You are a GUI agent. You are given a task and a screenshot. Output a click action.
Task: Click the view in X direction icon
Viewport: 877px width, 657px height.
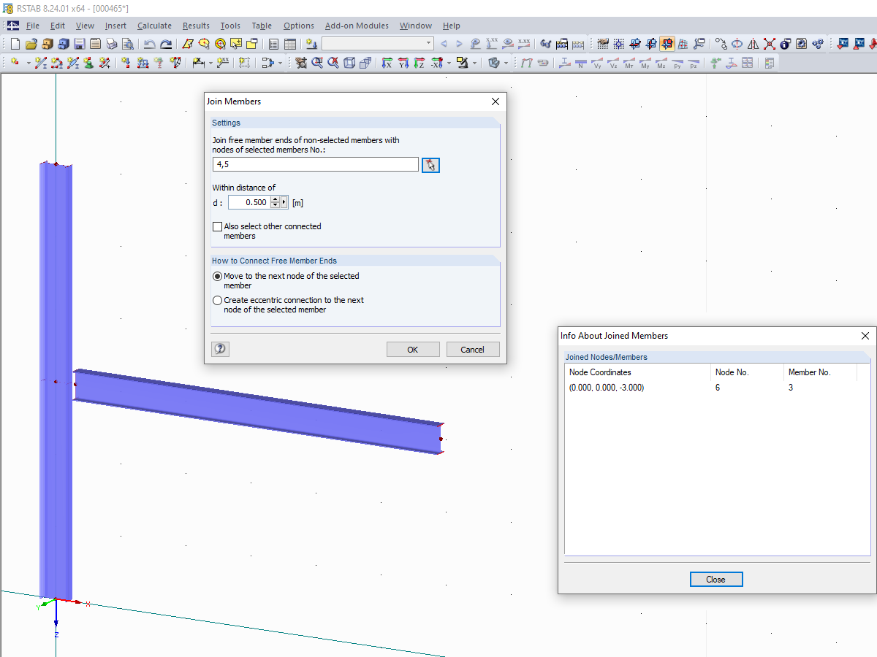pyautogui.click(x=386, y=64)
